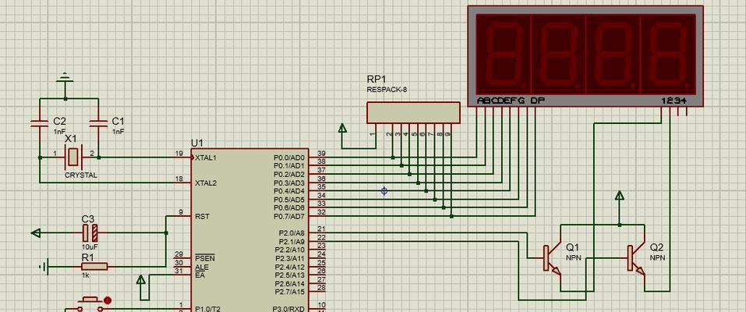
Task: Click pin number 21 on U1
Action: point(322,229)
